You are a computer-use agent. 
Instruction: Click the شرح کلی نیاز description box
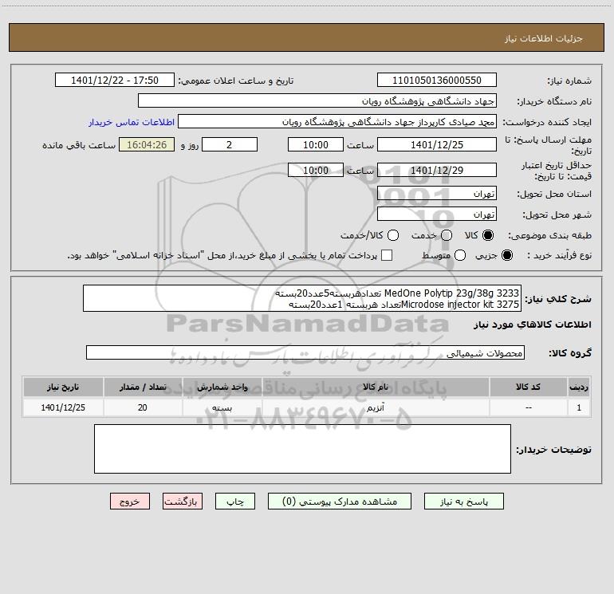coord(302,298)
